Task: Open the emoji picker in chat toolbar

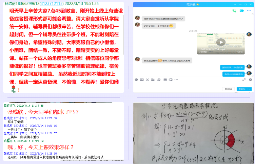Action: coord(137,80)
